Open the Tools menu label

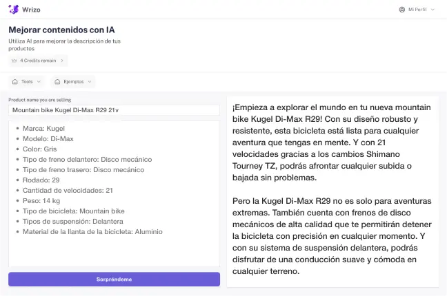point(27,81)
